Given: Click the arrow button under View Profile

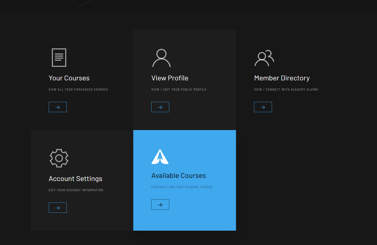Looking at the screenshot, I should point(160,107).
